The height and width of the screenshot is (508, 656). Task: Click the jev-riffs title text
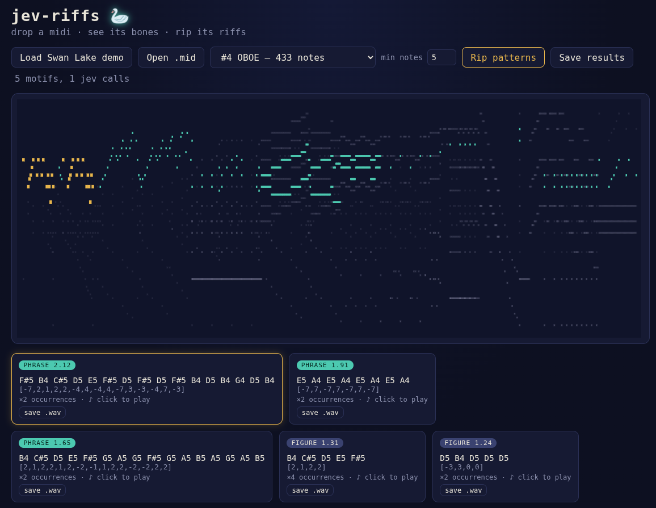pos(55,16)
